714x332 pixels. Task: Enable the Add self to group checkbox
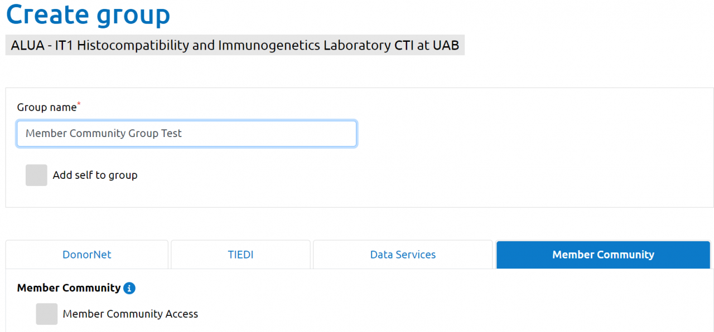point(36,175)
